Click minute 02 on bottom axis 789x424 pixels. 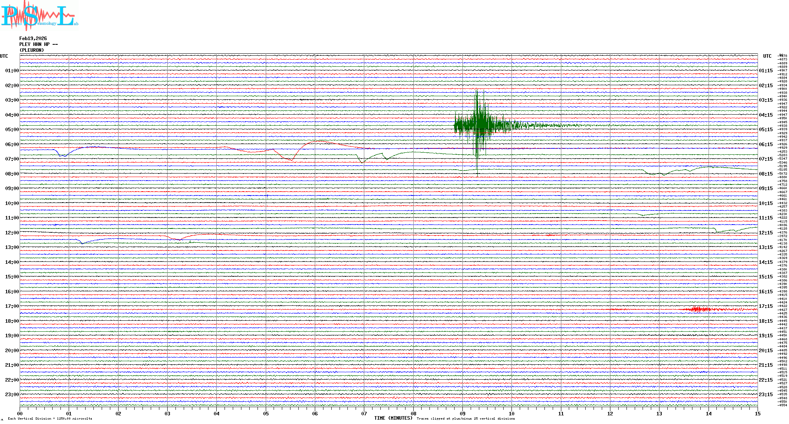point(118,414)
